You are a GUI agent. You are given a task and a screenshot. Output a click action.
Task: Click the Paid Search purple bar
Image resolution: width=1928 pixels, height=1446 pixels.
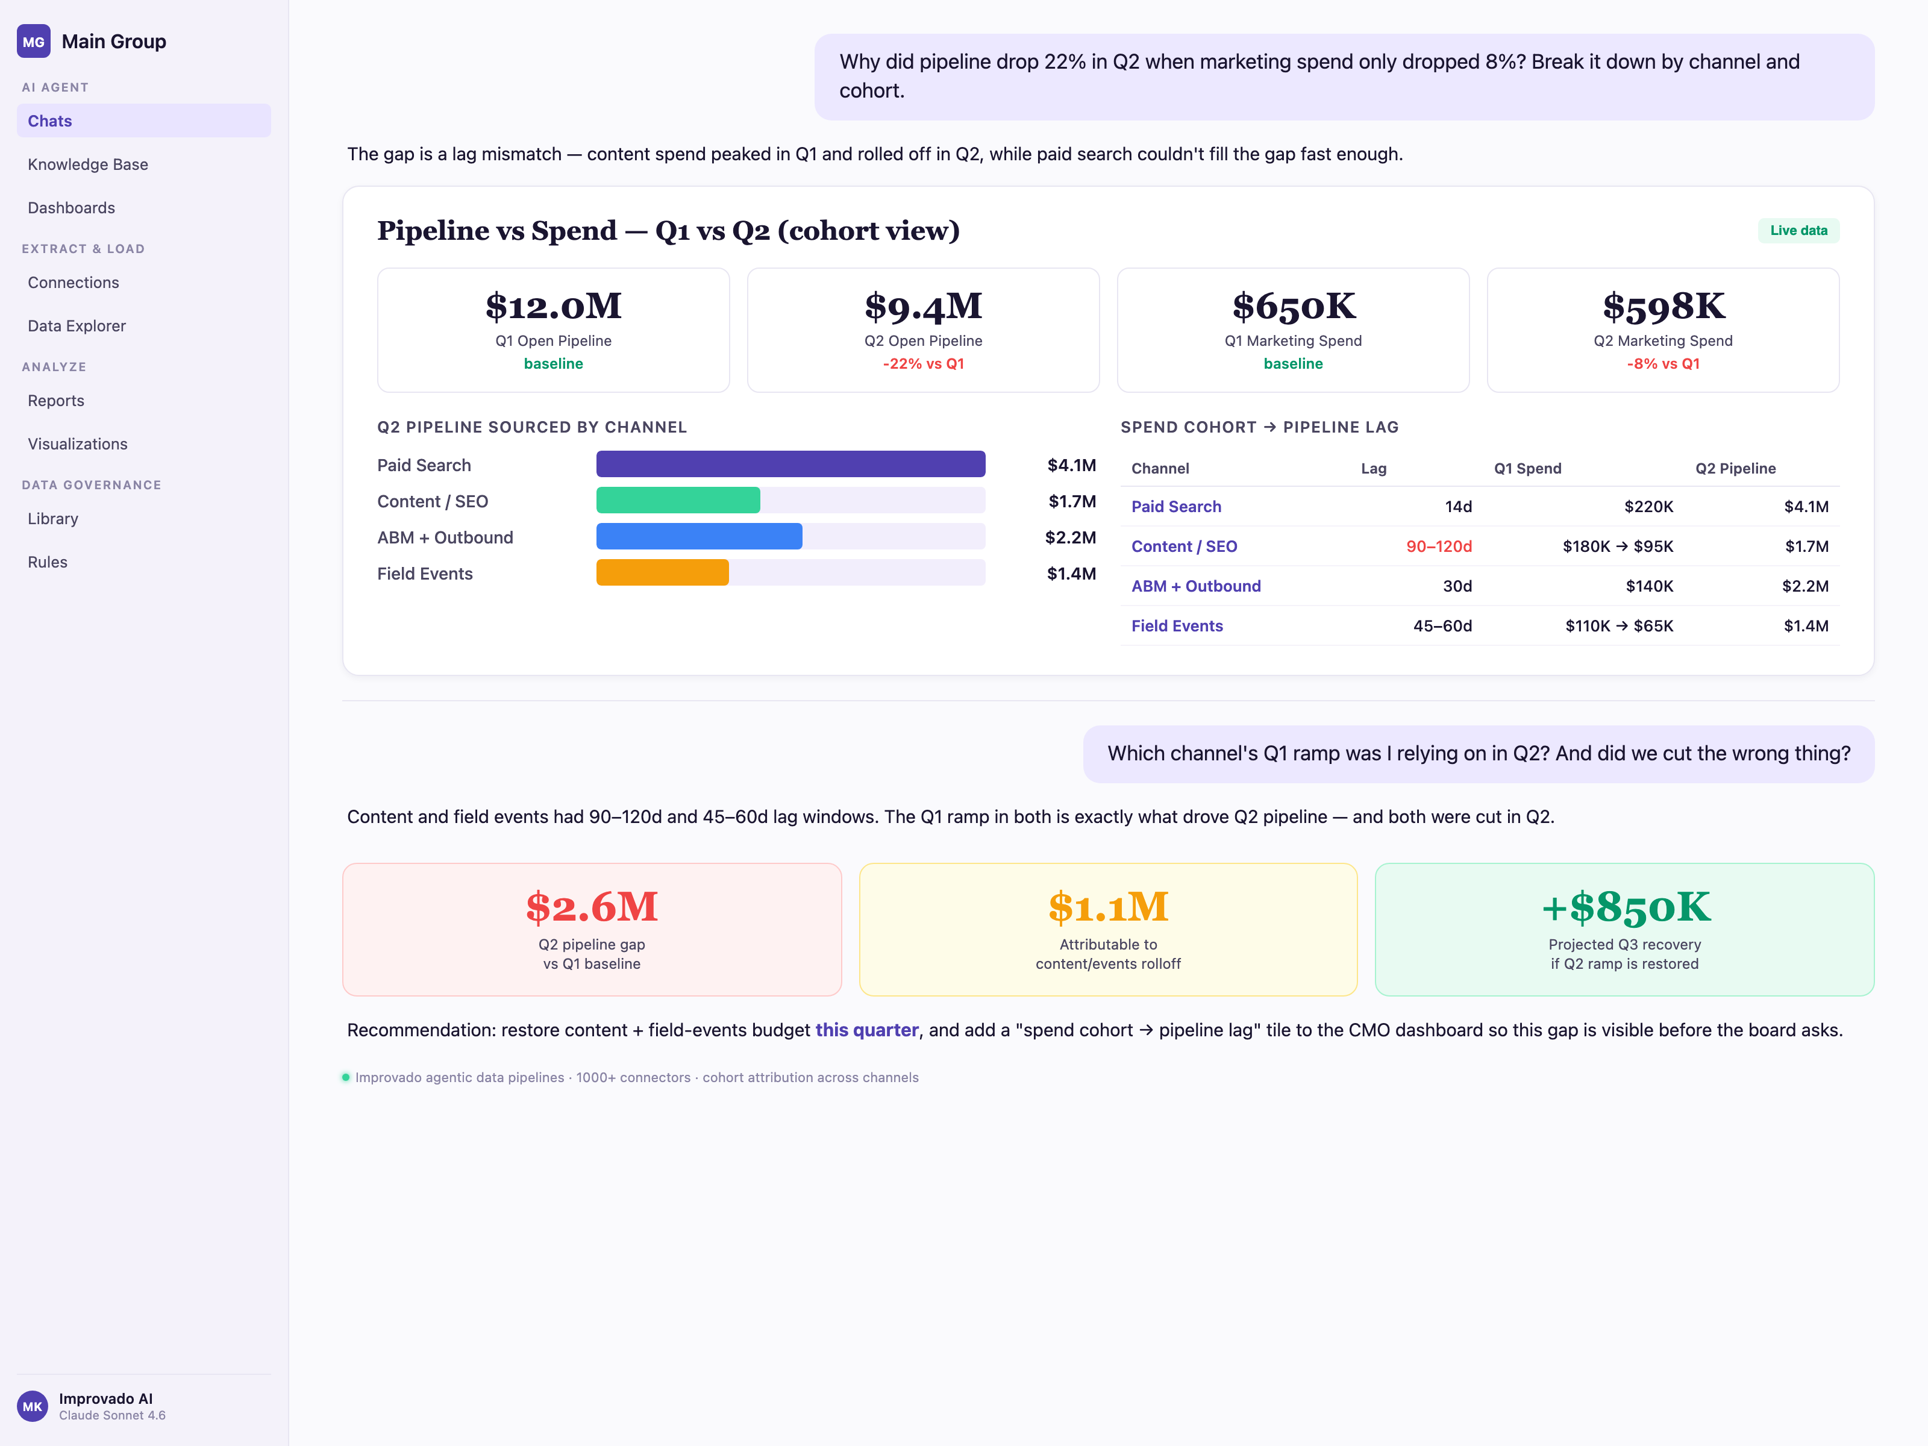(x=790, y=464)
